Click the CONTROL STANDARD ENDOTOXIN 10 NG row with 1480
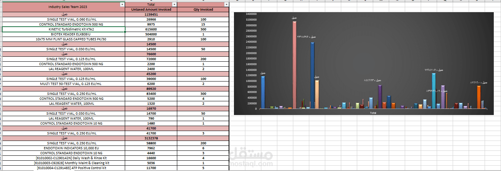The width and height of the screenshot is (501, 171). click(64, 123)
